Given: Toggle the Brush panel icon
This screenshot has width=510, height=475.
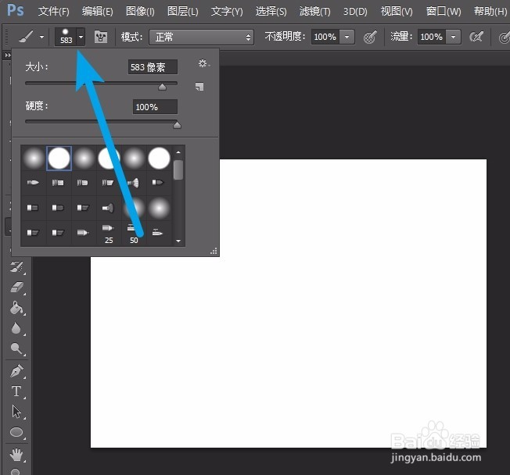Looking at the screenshot, I should (x=101, y=37).
